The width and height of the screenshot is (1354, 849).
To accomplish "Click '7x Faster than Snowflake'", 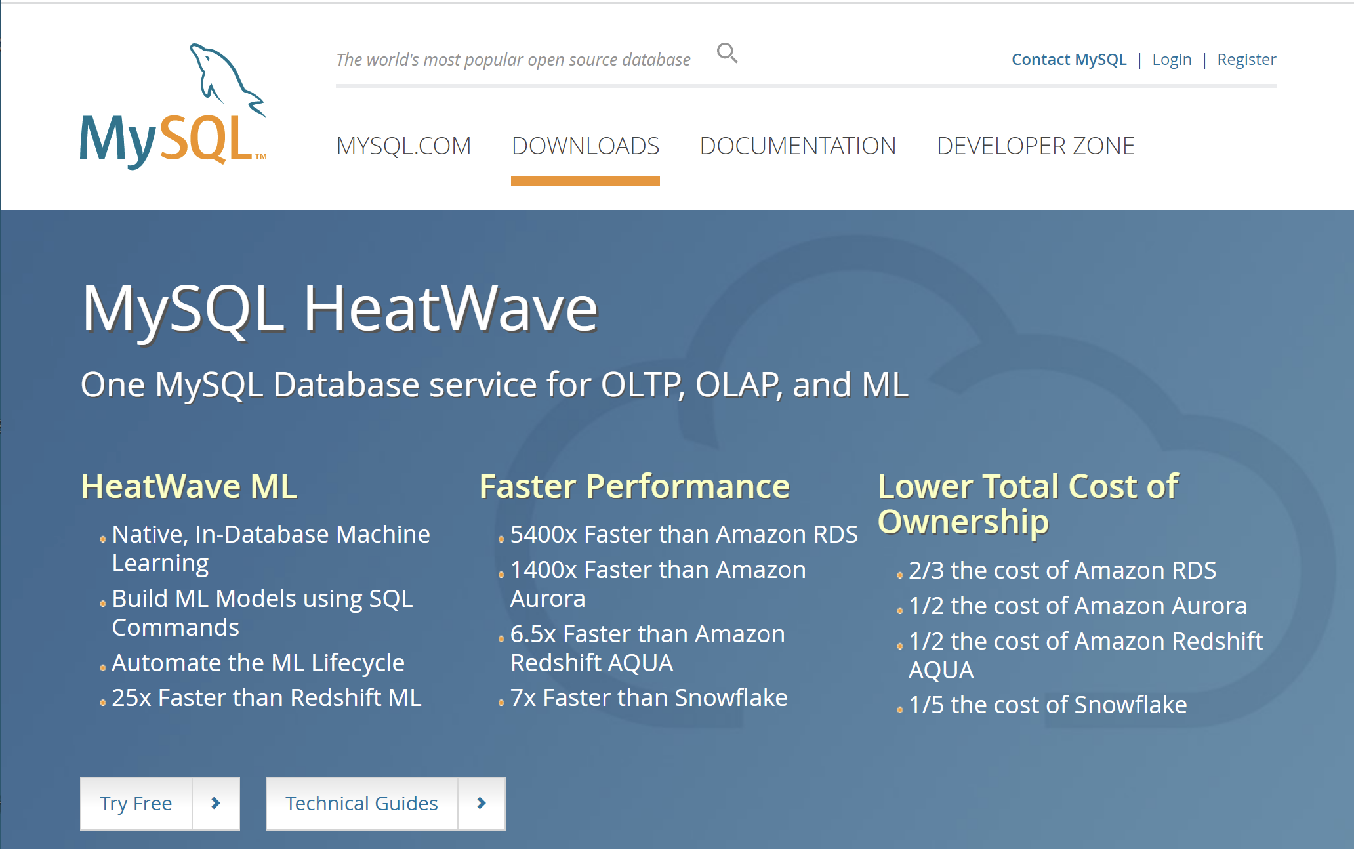I will (649, 697).
